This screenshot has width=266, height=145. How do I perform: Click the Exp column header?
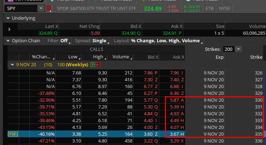point(220,57)
